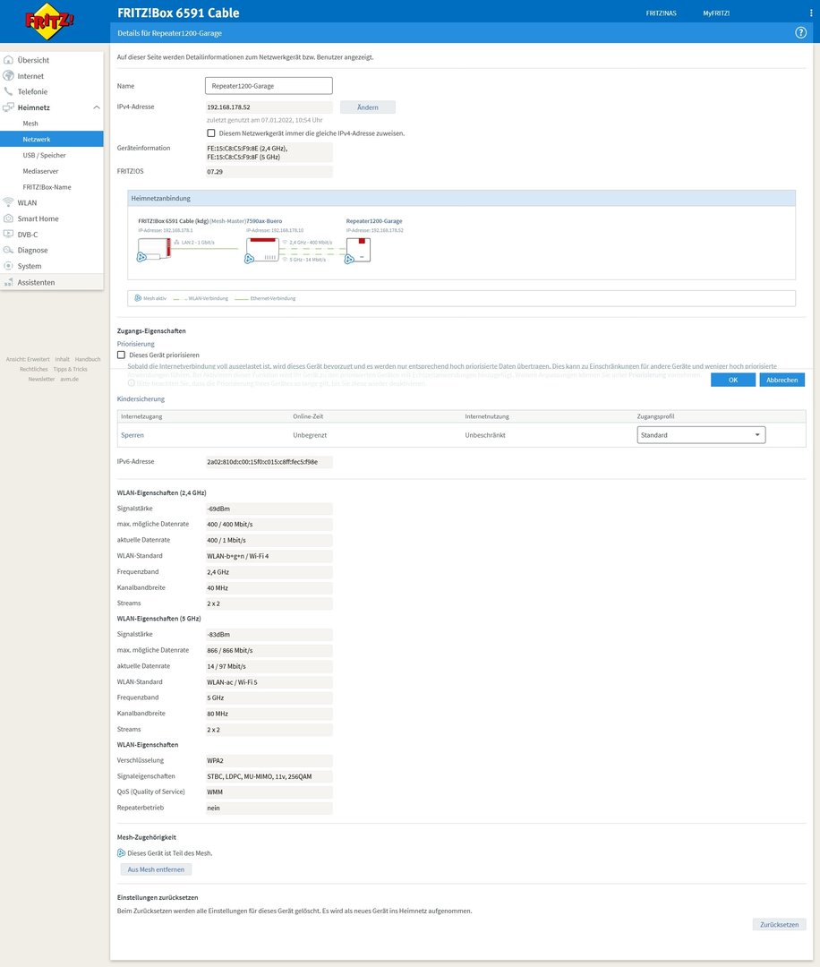Click the Sperren link under Internetzugang
The height and width of the screenshot is (967, 820).
[132, 435]
